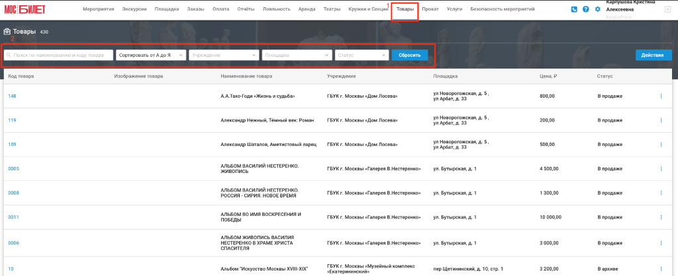Open three-dot menu for product 148
This screenshot has height=276, width=678.
click(x=661, y=96)
